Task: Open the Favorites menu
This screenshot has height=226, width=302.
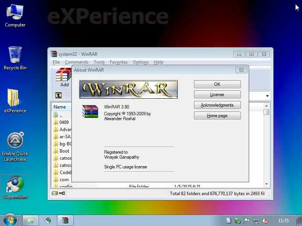Action: [119, 62]
